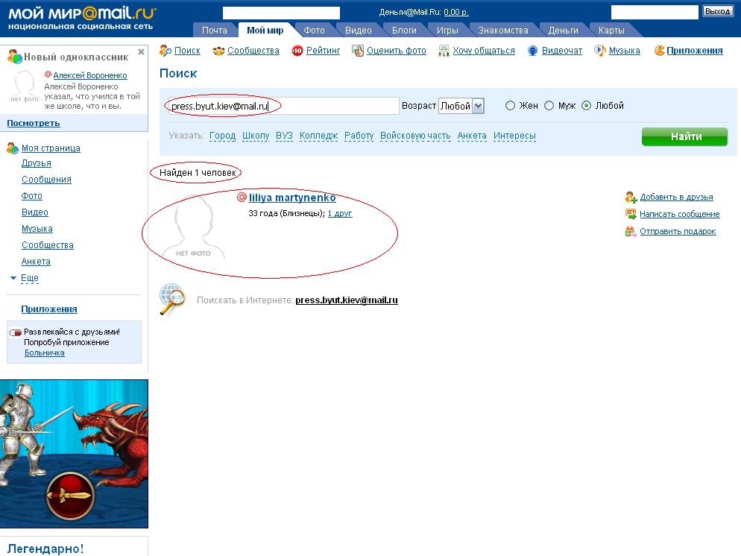The image size is (741, 556).
Task: Click the Videochat (Видеочат) icon
Action: coord(533,51)
